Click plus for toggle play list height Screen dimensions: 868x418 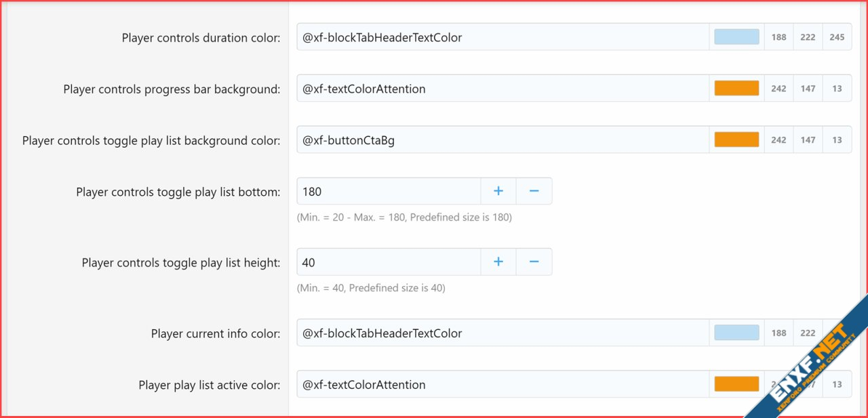[498, 262]
